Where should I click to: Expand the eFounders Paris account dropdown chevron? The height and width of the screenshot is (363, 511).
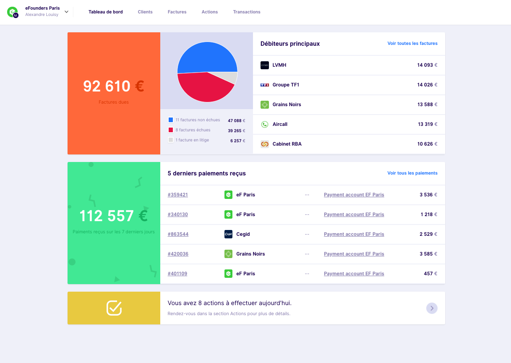point(66,12)
